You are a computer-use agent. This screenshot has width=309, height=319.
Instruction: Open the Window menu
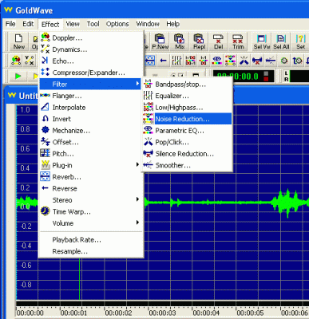coord(148,24)
